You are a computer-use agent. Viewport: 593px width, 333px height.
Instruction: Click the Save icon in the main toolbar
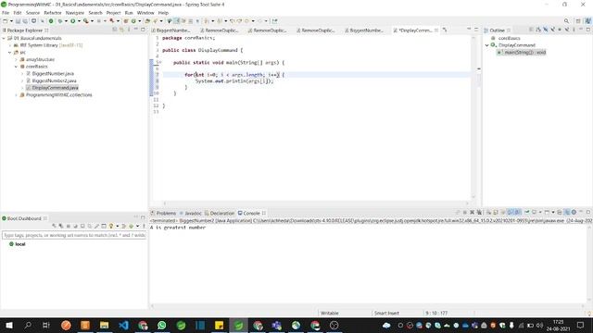18,21
